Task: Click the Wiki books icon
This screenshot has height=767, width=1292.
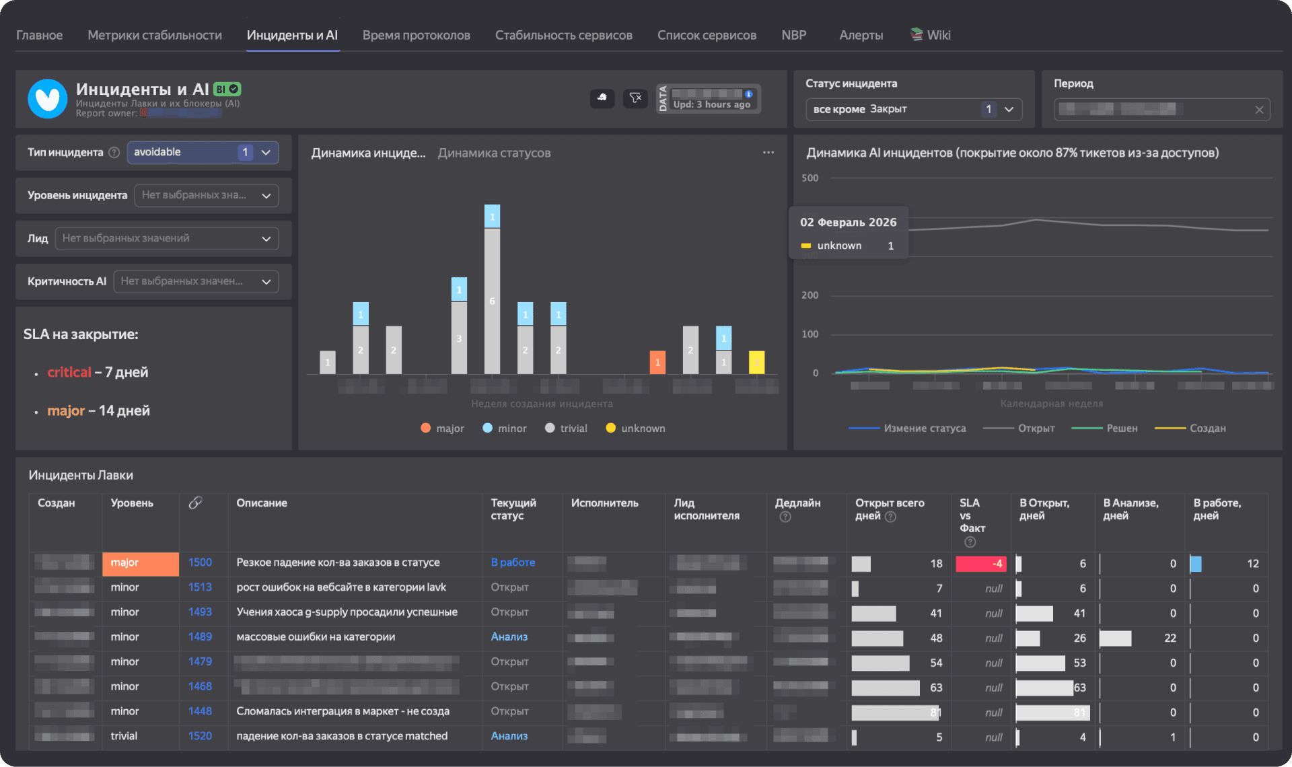Action: 917,34
